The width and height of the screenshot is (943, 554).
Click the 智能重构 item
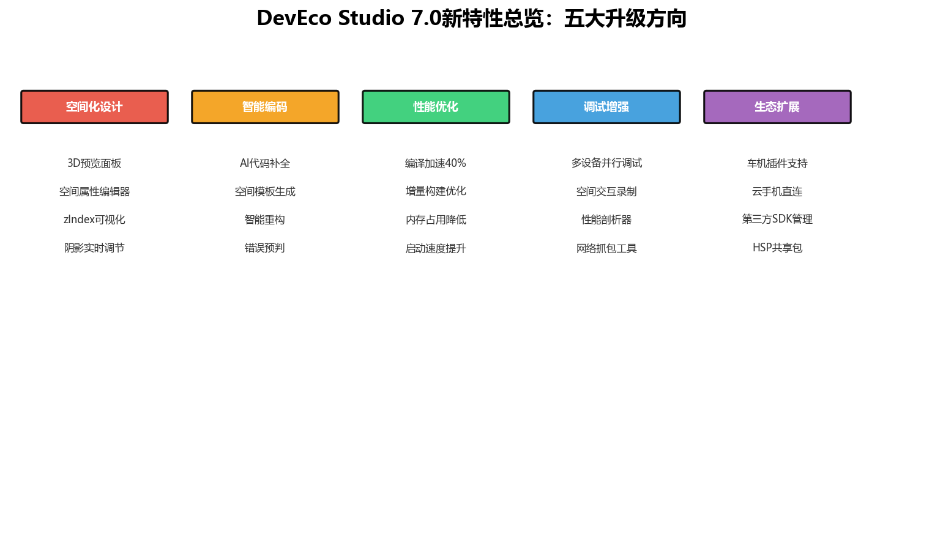(x=265, y=220)
